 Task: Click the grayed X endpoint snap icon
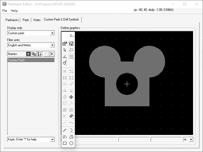pos(65,84)
